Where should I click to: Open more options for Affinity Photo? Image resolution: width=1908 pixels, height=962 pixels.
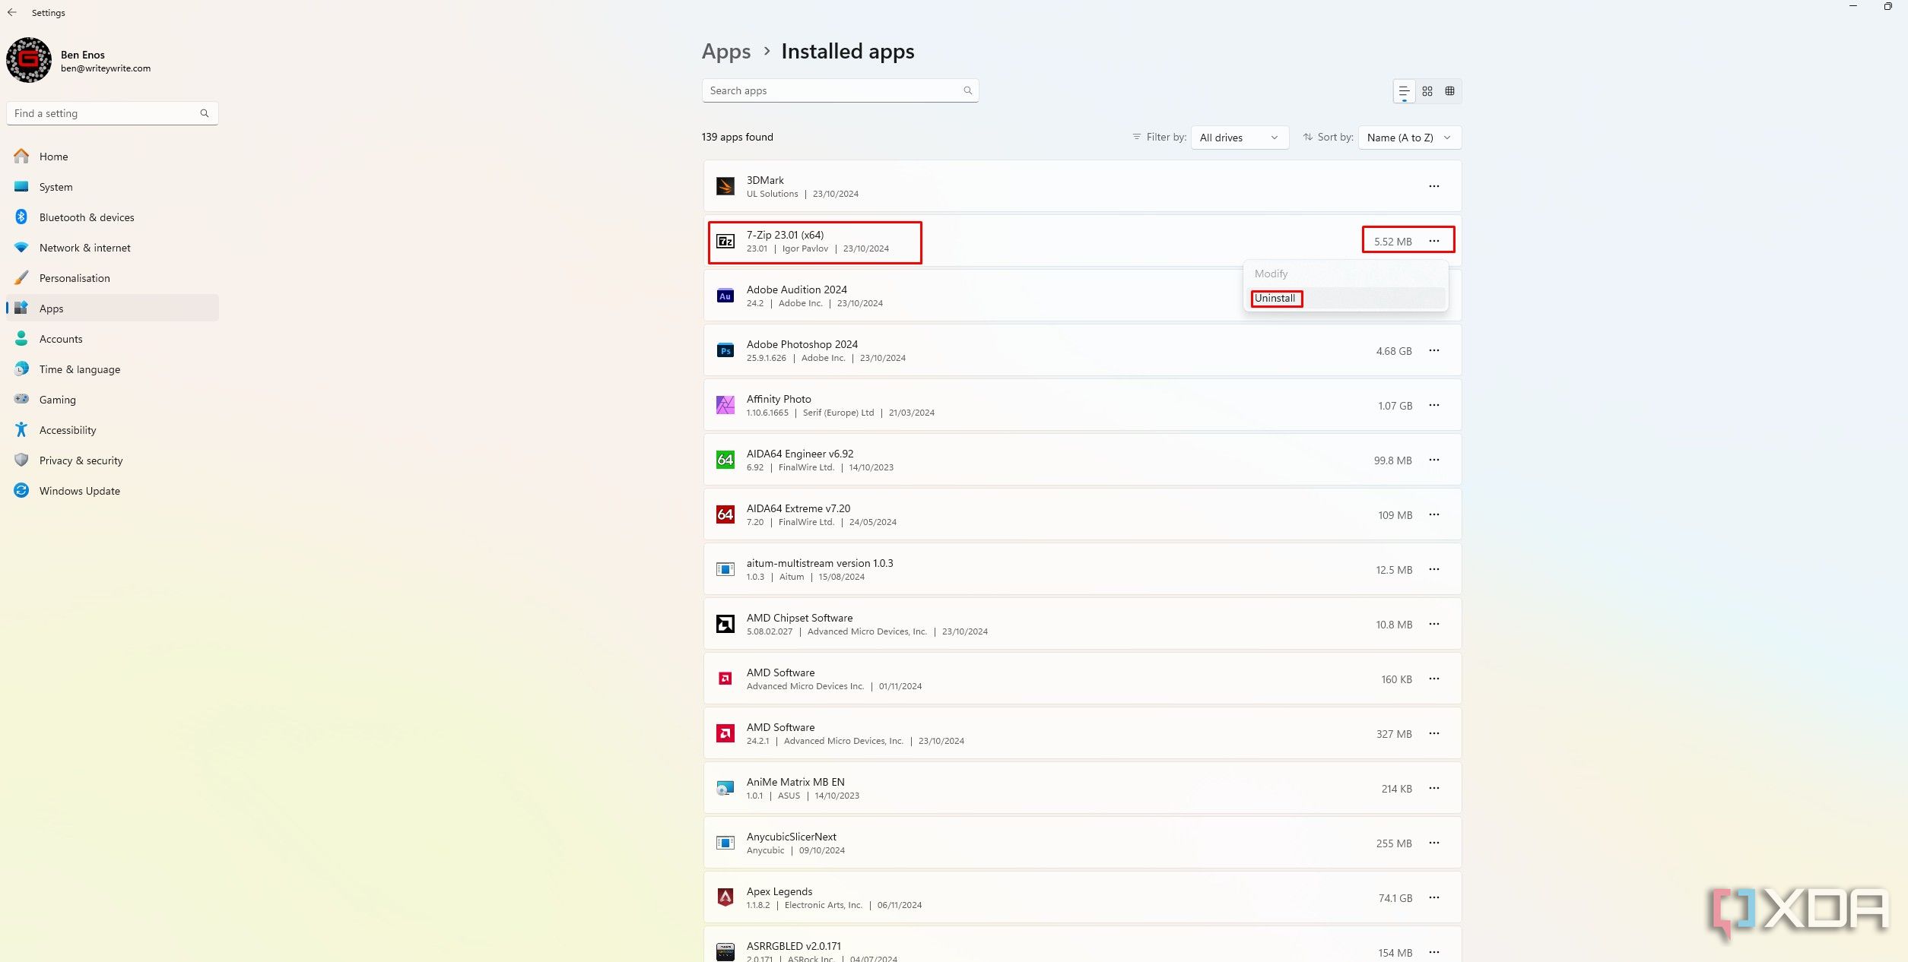point(1433,405)
